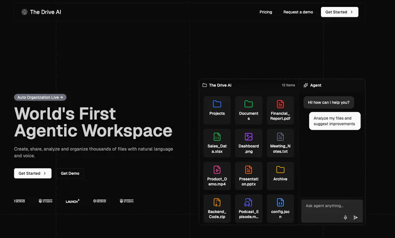Open the Projects folder icon
The height and width of the screenshot is (238, 395).
217,104
